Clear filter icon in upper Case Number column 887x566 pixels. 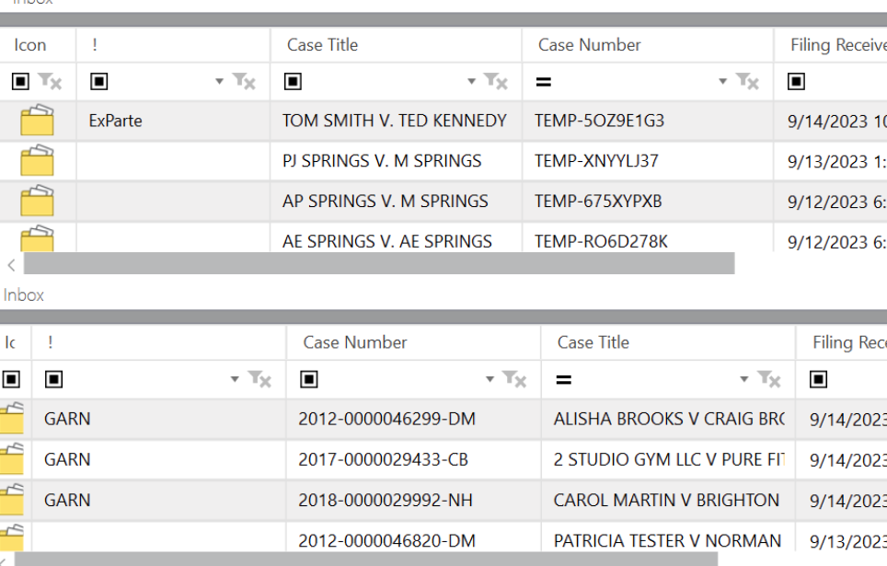pos(747,82)
